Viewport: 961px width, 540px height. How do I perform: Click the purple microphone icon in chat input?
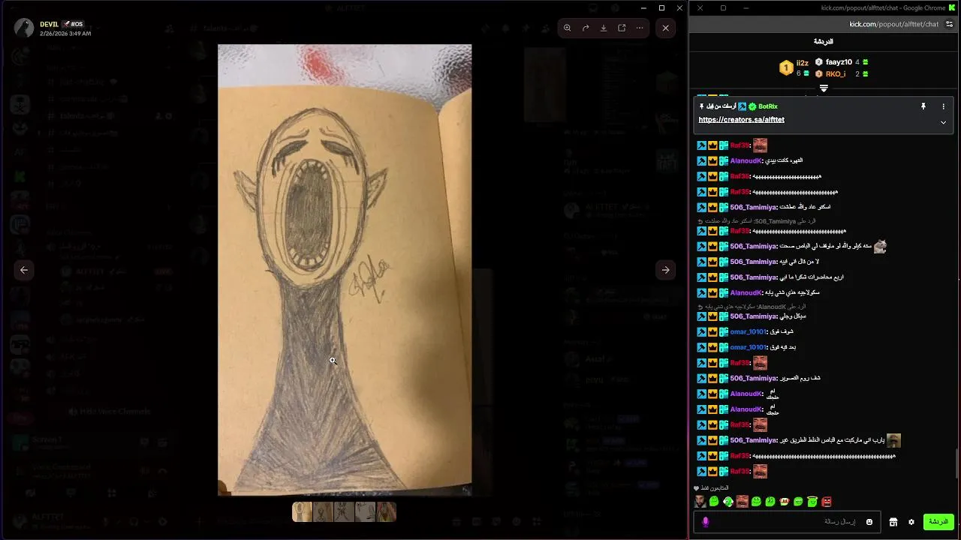pyautogui.click(x=705, y=522)
